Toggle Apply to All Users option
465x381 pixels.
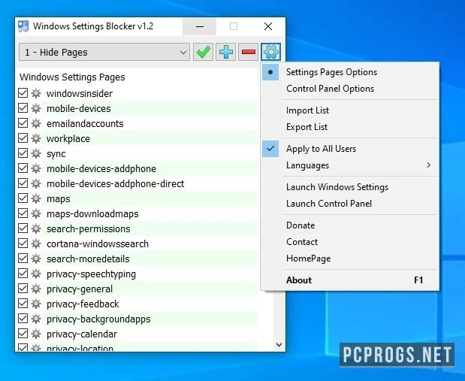coord(350,149)
